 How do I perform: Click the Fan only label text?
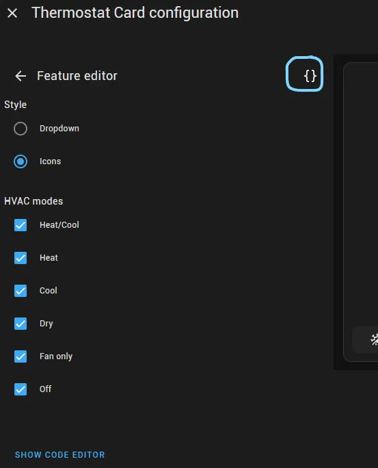56,356
